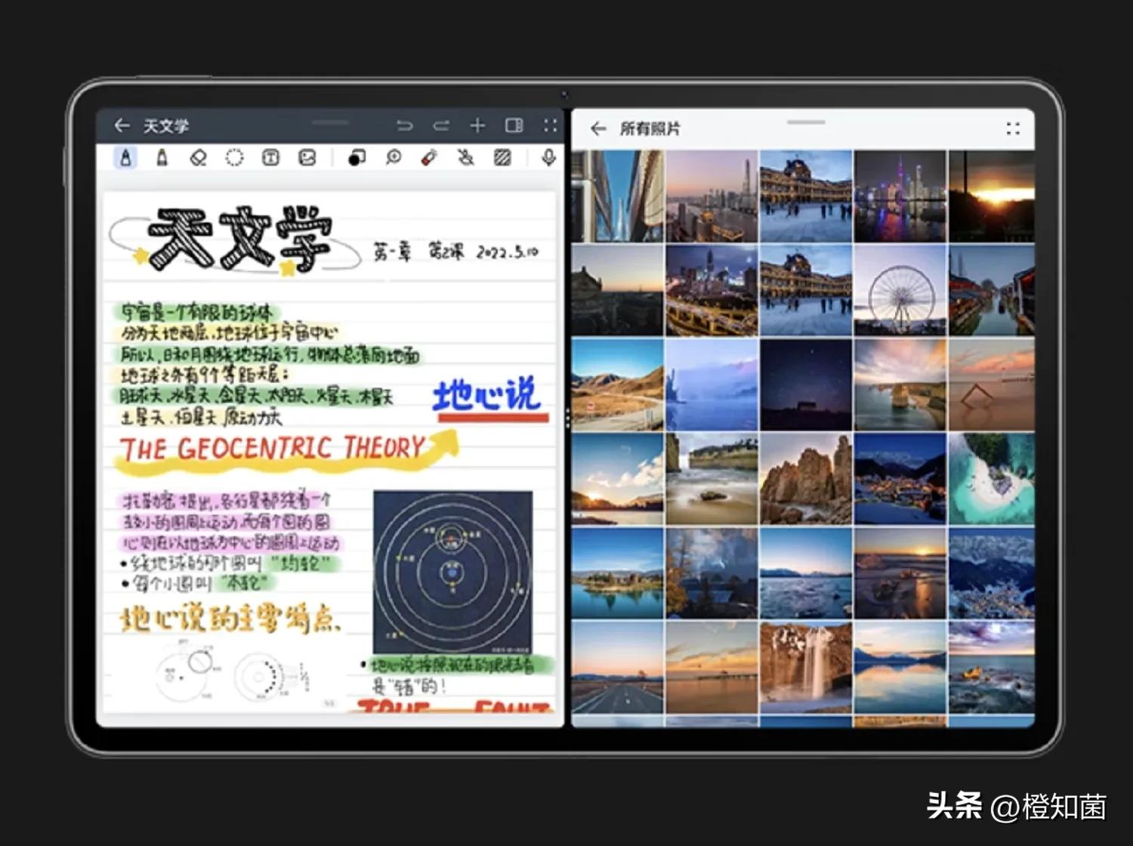Redo the last action
This screenshot has height=846, width=1133.
[x=443, y=125]
